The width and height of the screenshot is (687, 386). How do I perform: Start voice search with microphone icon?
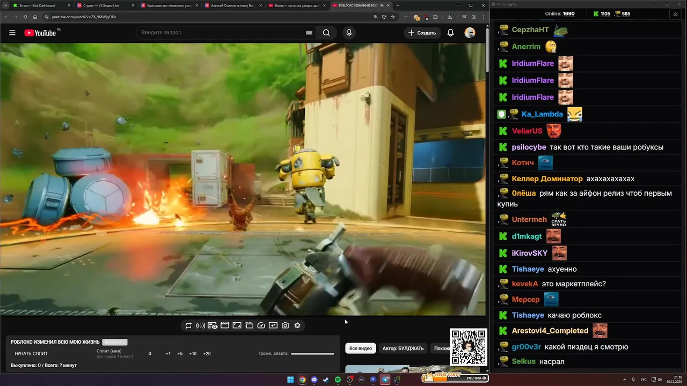point(349,33)
